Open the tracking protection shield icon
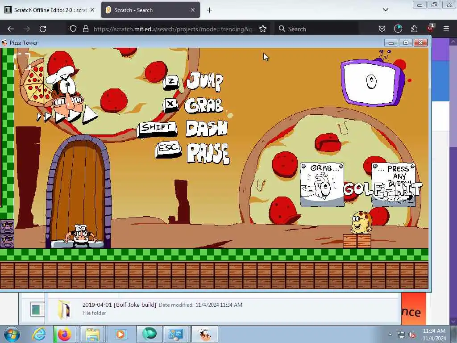This screenshot has height=343, width=457. (x=73, y=29)
